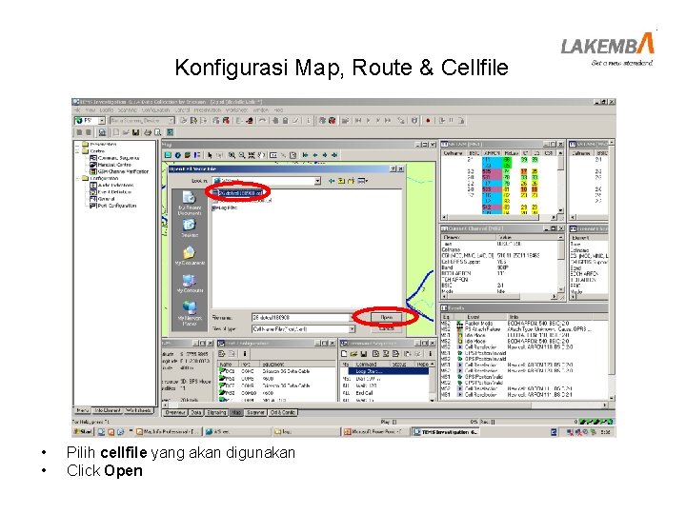Click My Network Places shortcut in dialog
686x514 pixels.
click(189, 313)
